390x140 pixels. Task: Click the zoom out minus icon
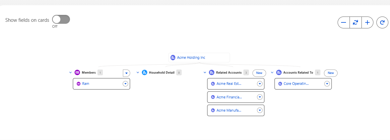point(344,22)
